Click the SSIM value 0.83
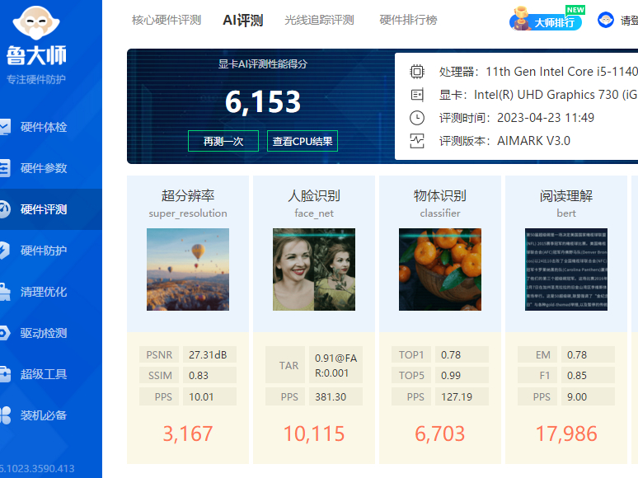Viewport: 638px width, 478px height. tap(209, 375)
